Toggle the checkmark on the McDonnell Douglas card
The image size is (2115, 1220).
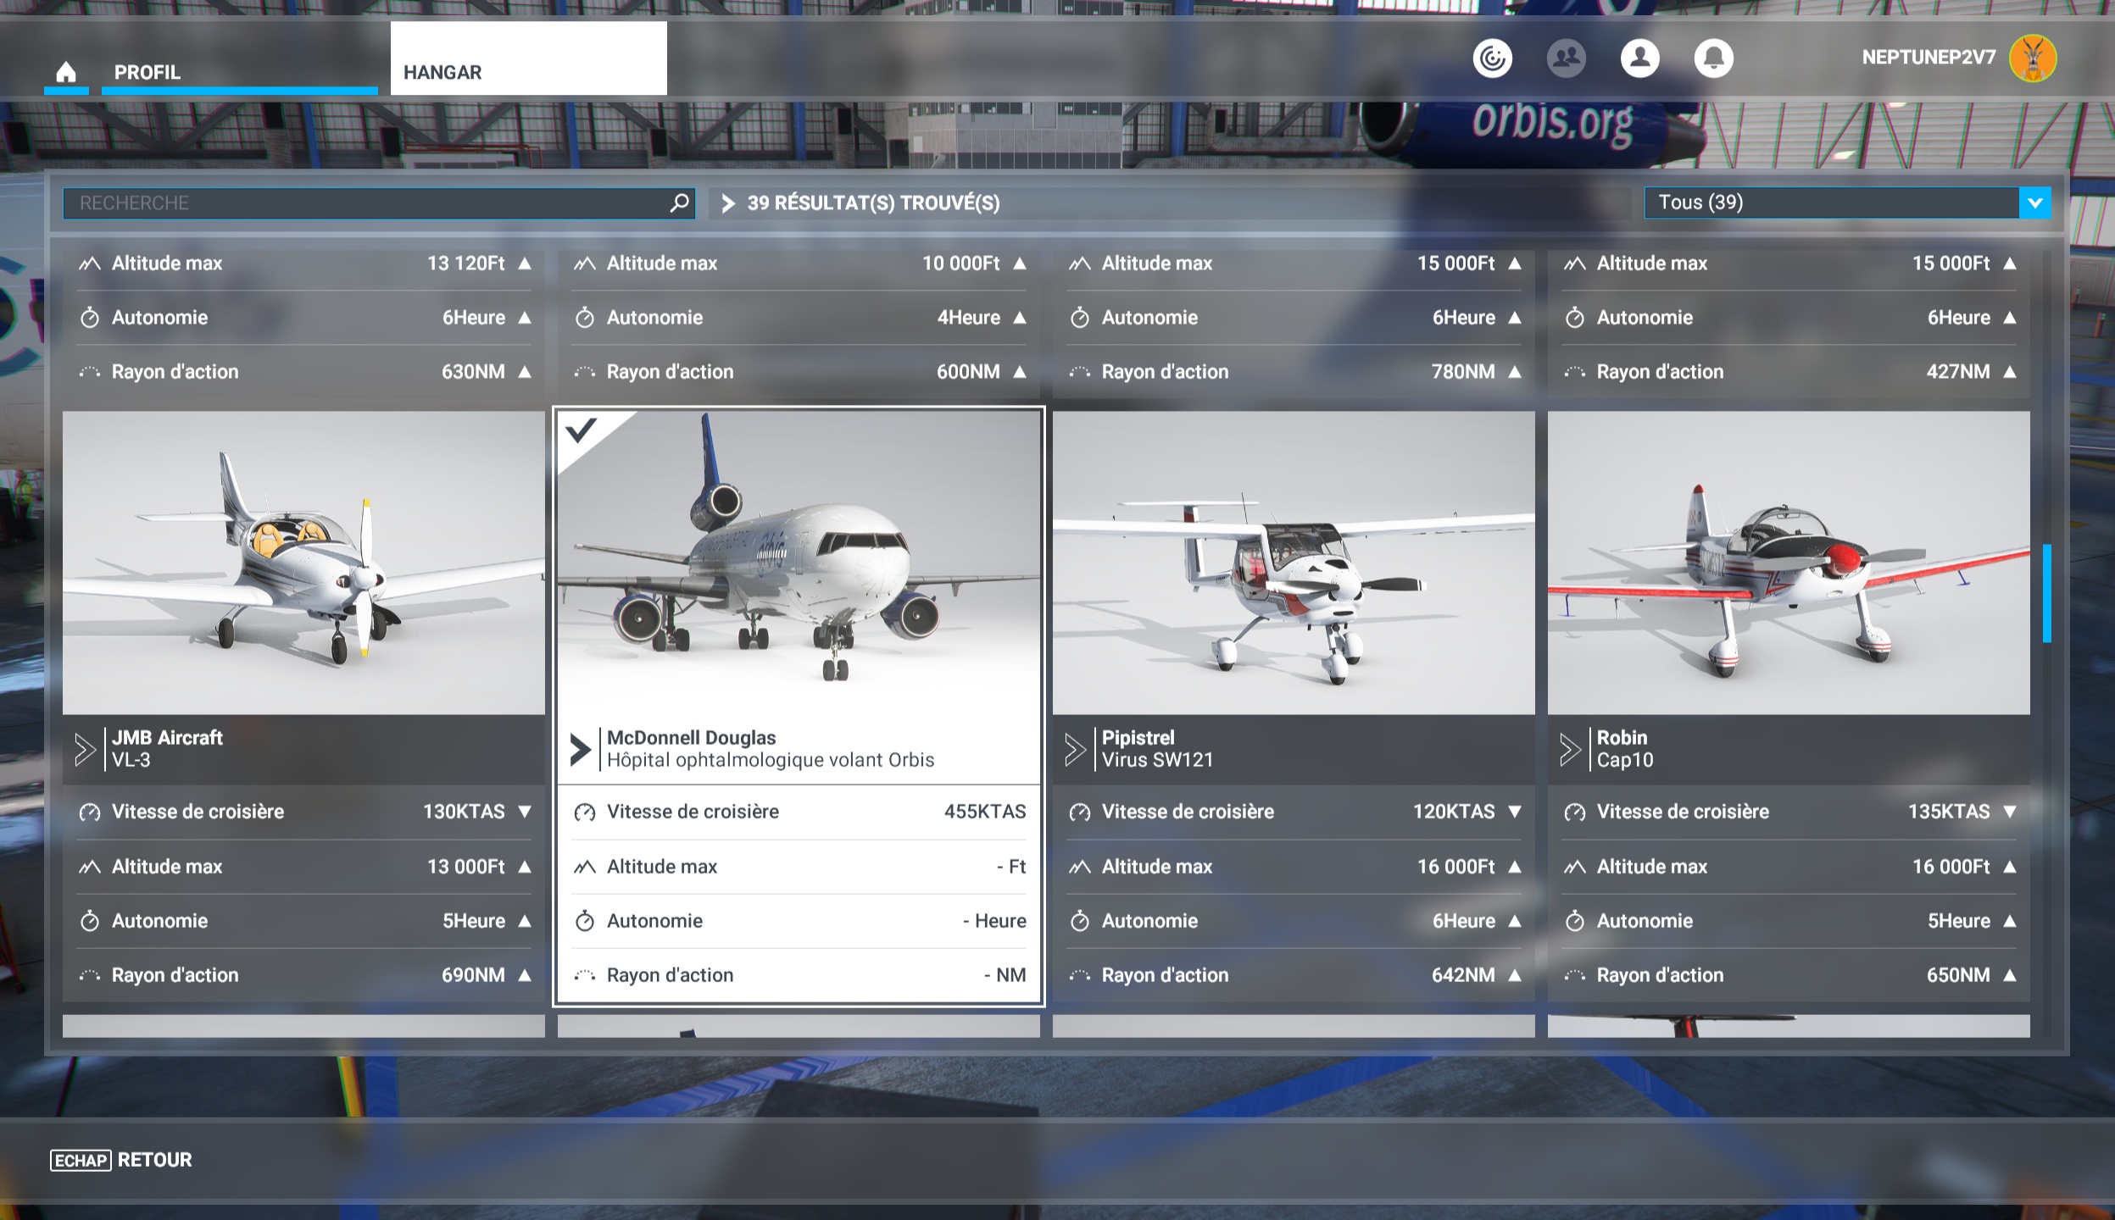click(582, 431)
